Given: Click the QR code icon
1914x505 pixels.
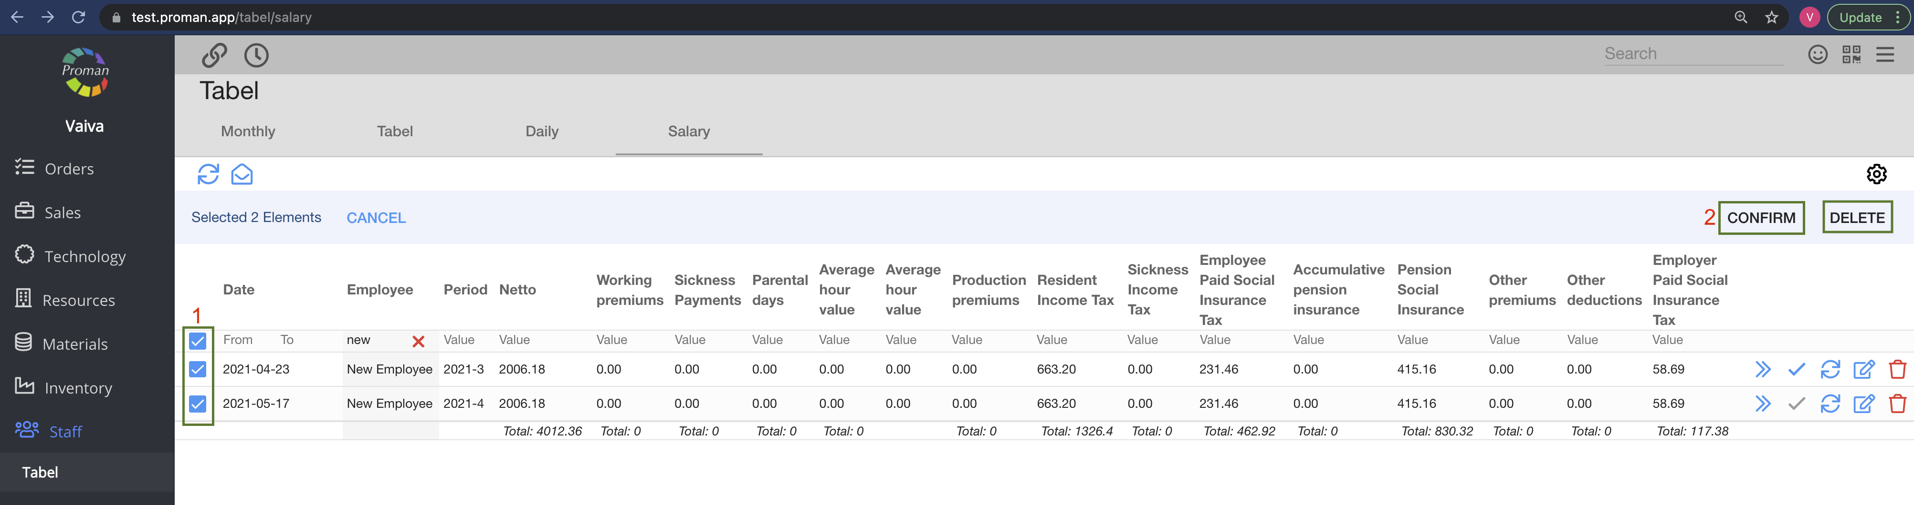Looking at the screenshot, I should (1851, 54).
